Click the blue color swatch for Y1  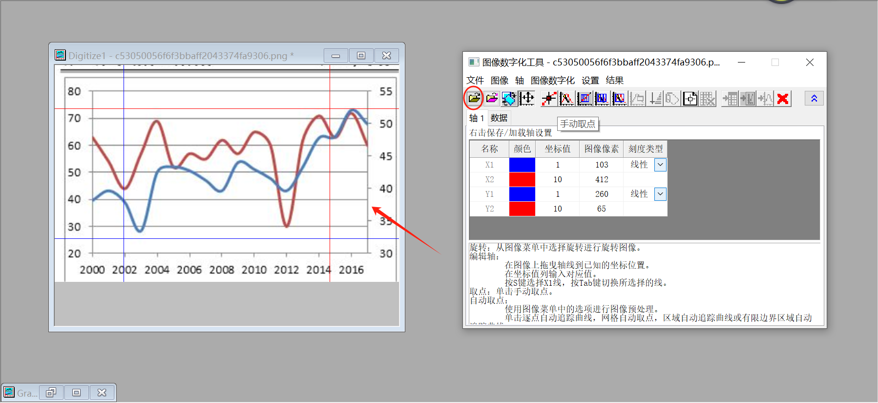tap(522, 194)
